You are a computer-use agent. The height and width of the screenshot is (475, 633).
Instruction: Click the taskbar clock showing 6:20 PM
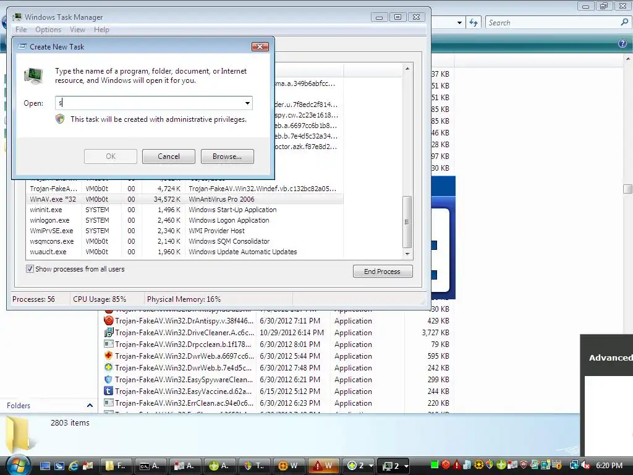tap(609, 465)
